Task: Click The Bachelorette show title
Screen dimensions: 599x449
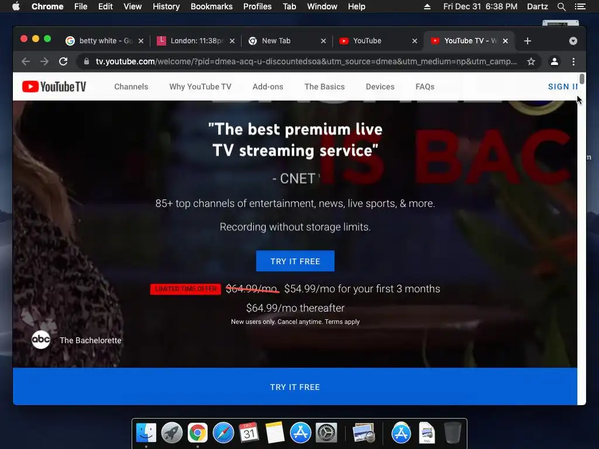Action: click(91, 340)
